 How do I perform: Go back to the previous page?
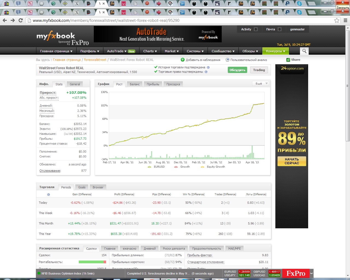(x=5, y=21)
